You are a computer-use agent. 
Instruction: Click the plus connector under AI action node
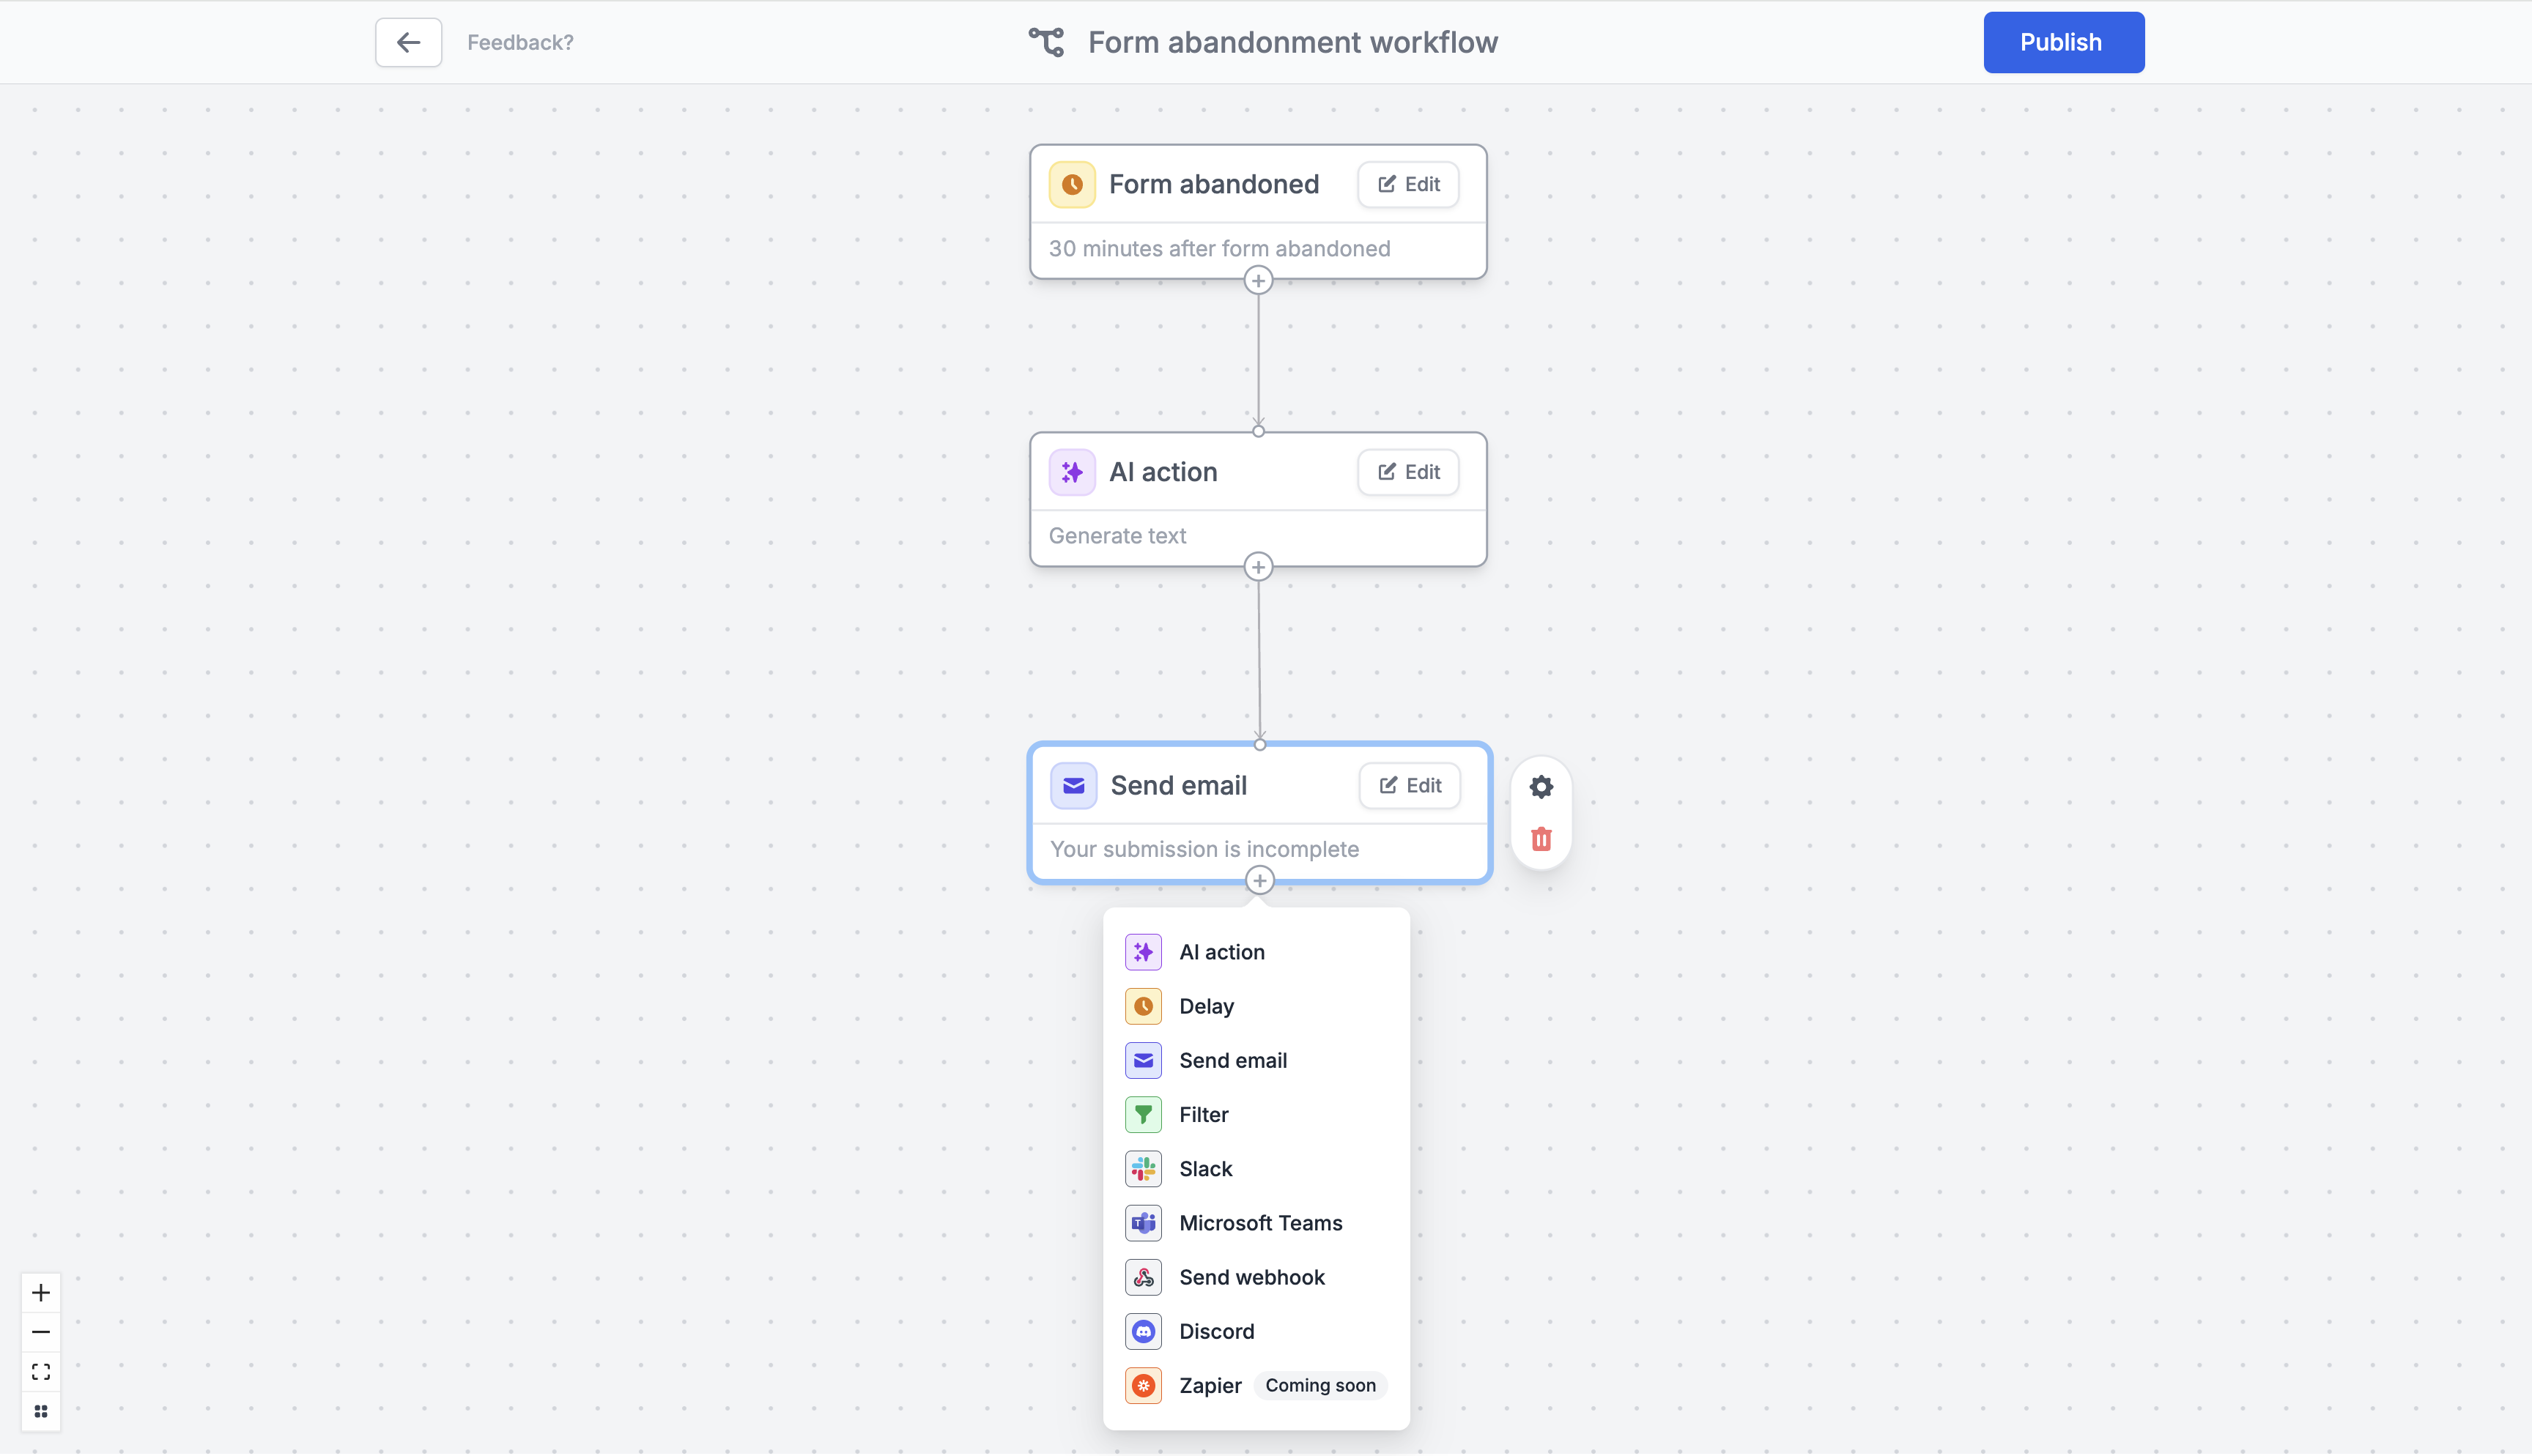[x=1258, y=567]
